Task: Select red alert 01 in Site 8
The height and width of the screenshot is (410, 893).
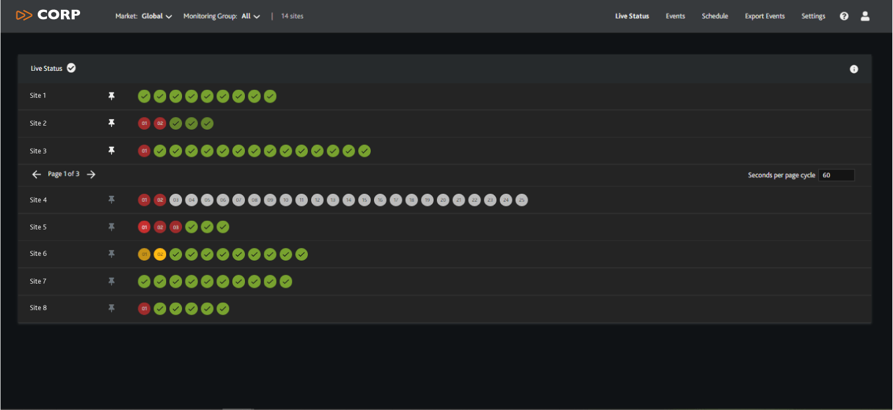Action: click(144, 308)
